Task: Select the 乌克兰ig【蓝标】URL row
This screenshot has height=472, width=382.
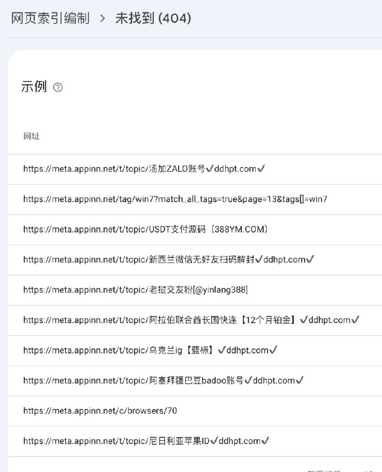Action: 195,350
